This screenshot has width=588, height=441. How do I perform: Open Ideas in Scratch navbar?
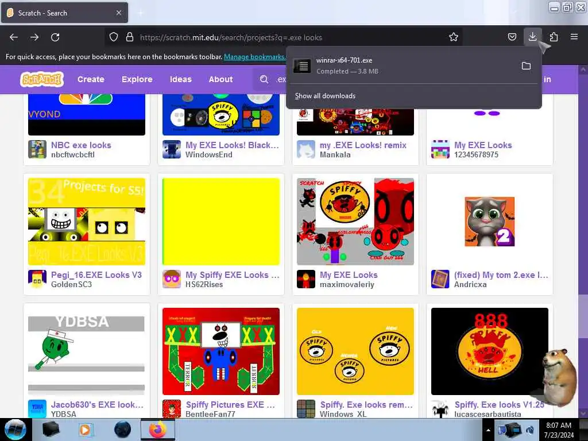[x=180, y=79]
